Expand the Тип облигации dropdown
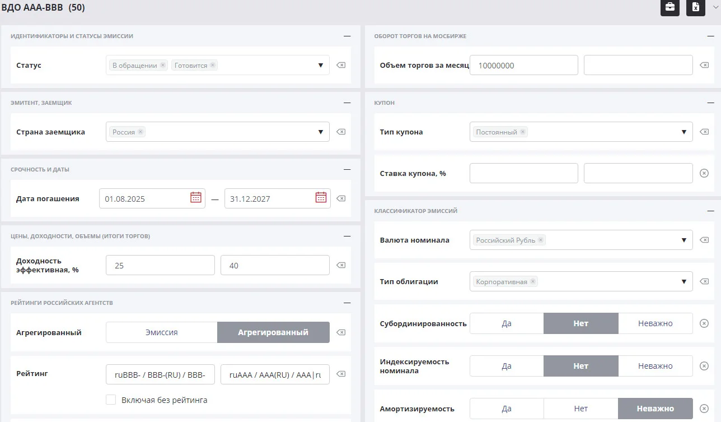This screenshot has width=721, height=422. point(683,281)
